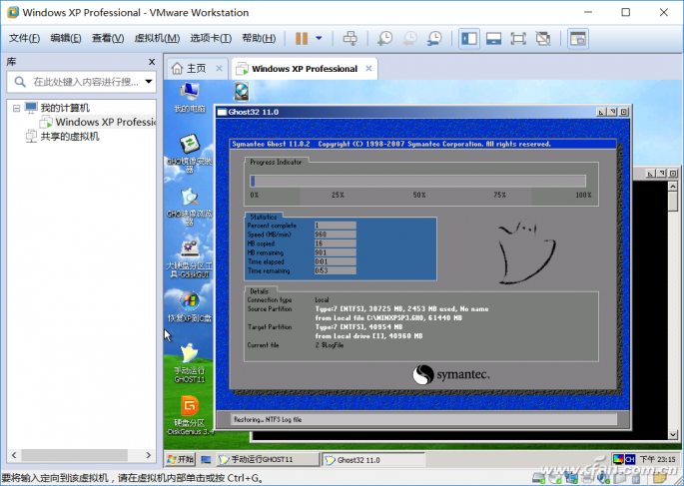Take a snapshot of the virtual machine
The height and width of the screenshot is (486, 684).
click(384, 38)
